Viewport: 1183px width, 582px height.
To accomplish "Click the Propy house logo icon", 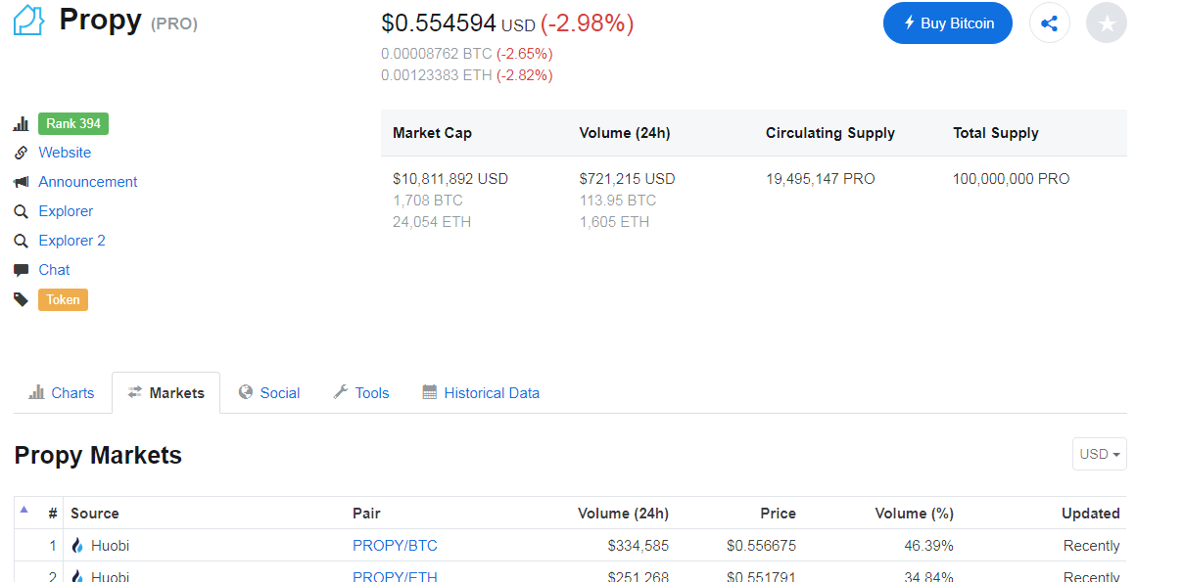I will 28,21.
